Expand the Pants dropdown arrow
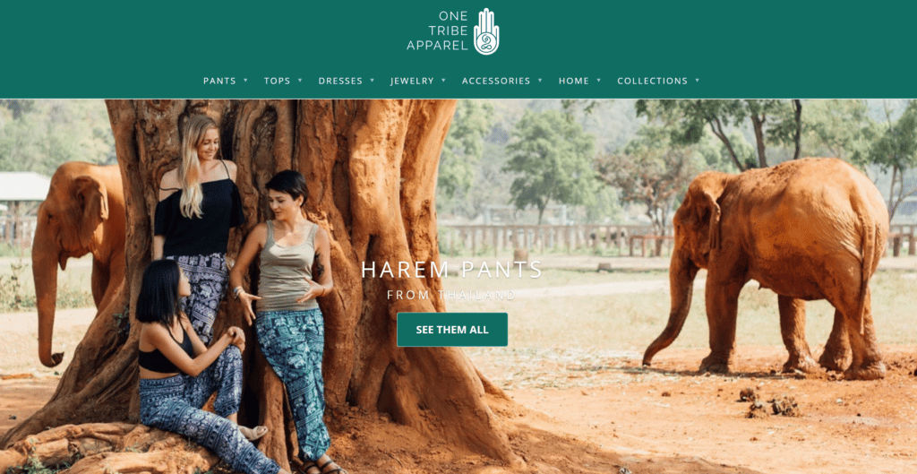The image size is (917, 474). click(245, 80)
